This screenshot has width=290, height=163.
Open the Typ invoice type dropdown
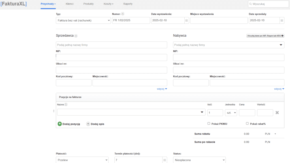point(83,20)
